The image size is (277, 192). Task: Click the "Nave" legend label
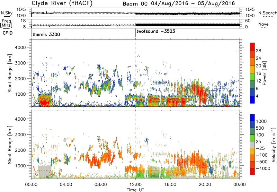[x=263, y=24]
